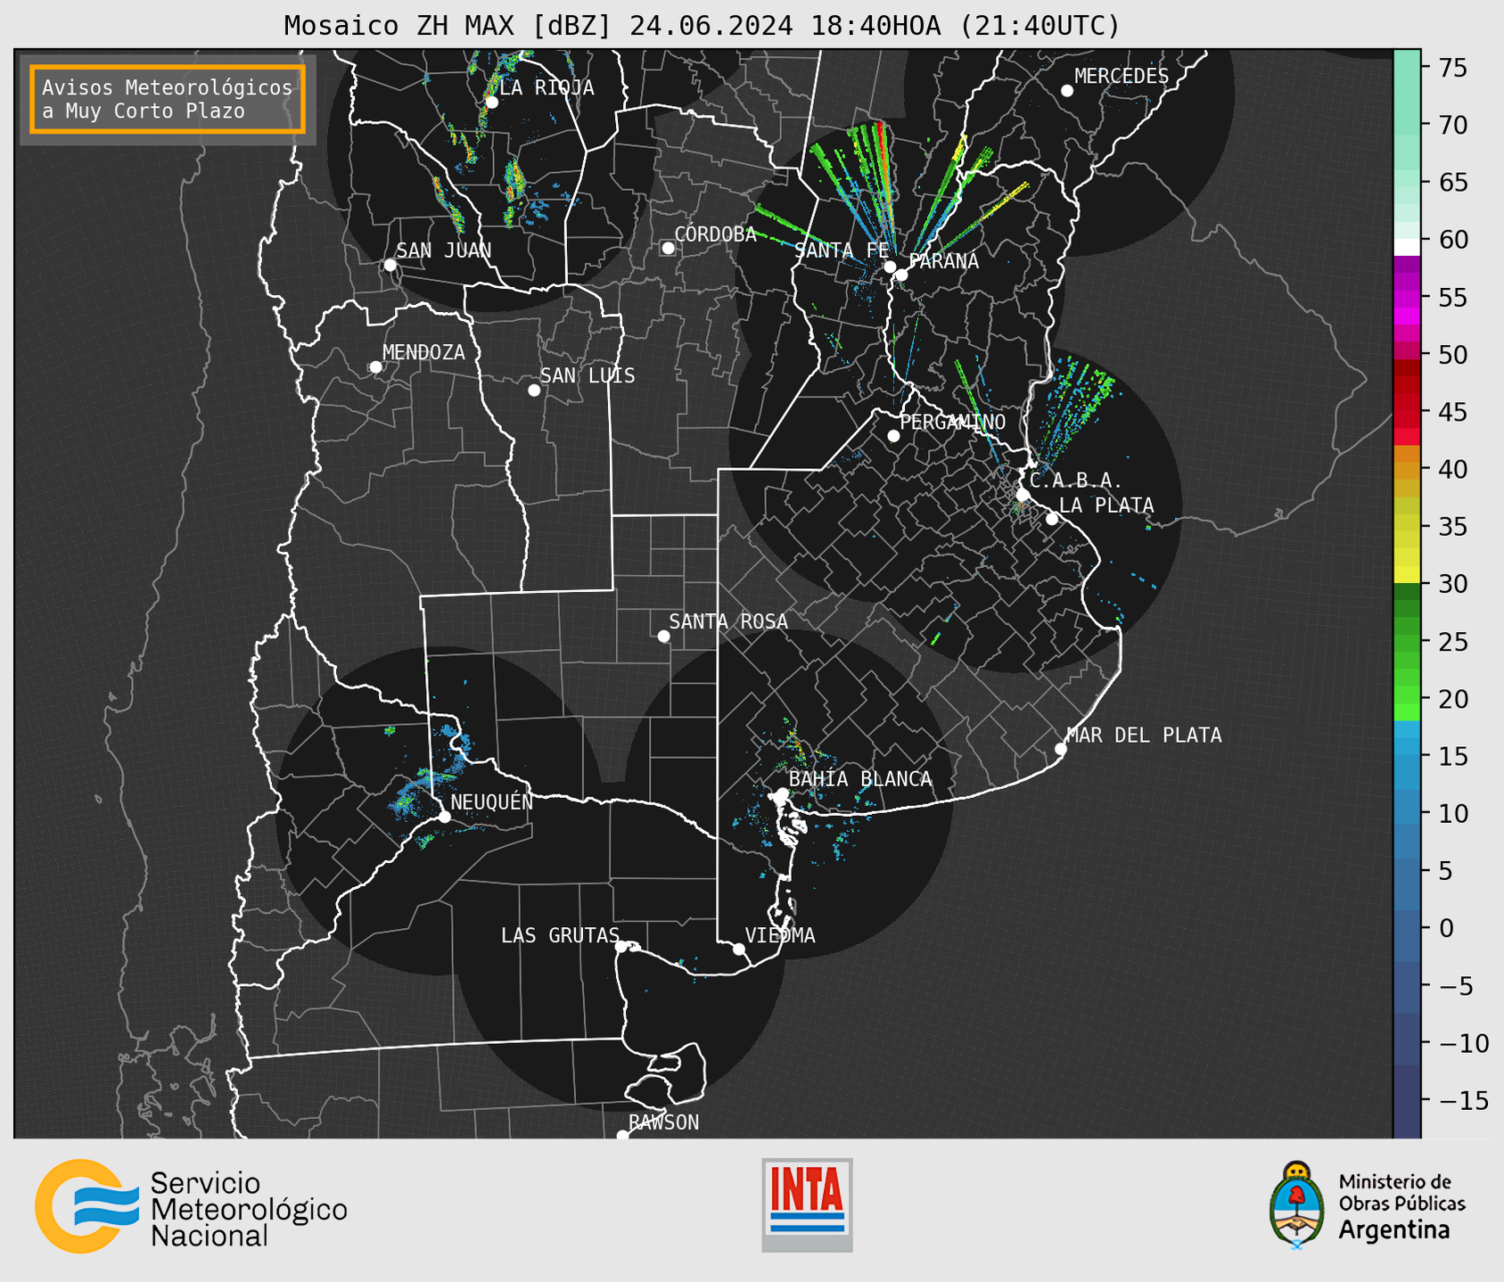Click the SANTA ROSA map label

pyautogui.click(x=728, y=621)
